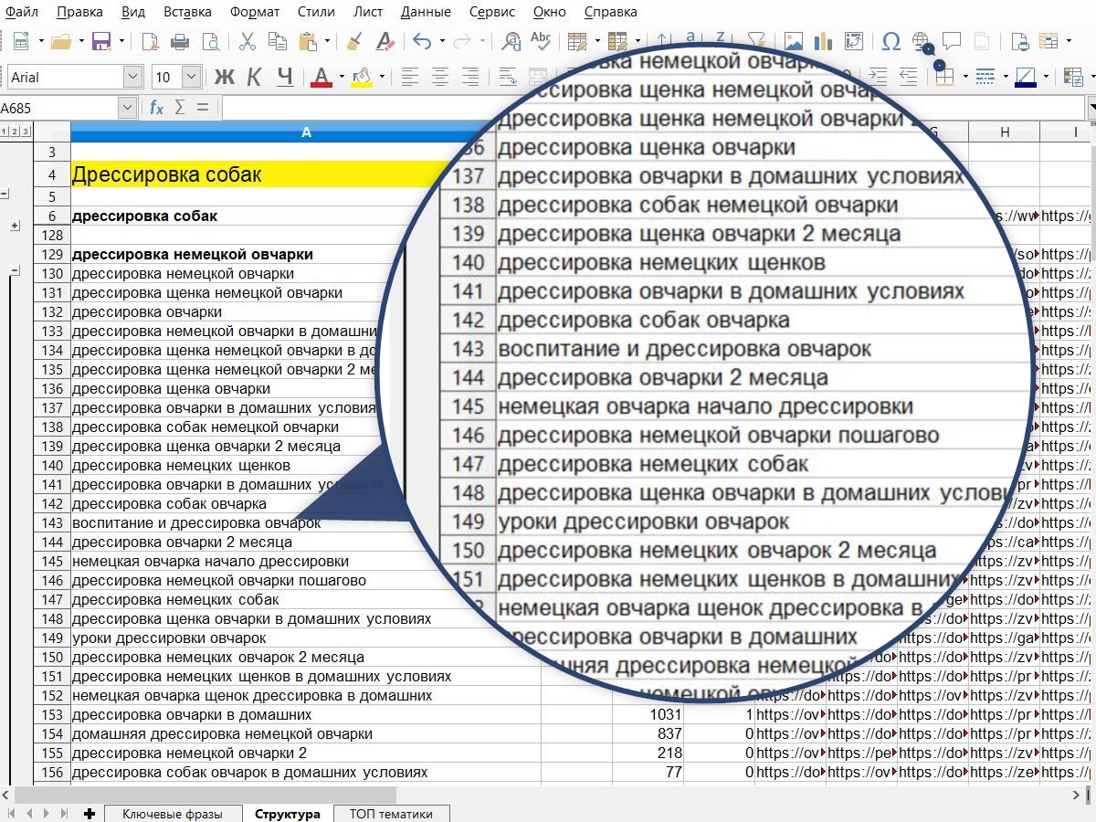
Task: Show outline level 1
Action: click(5, 132)
